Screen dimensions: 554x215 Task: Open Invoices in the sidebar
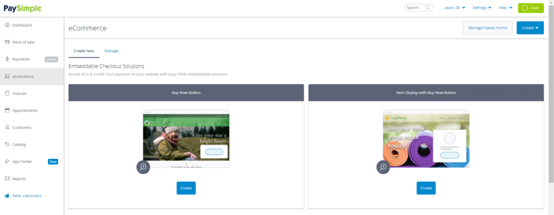point(32,93)
